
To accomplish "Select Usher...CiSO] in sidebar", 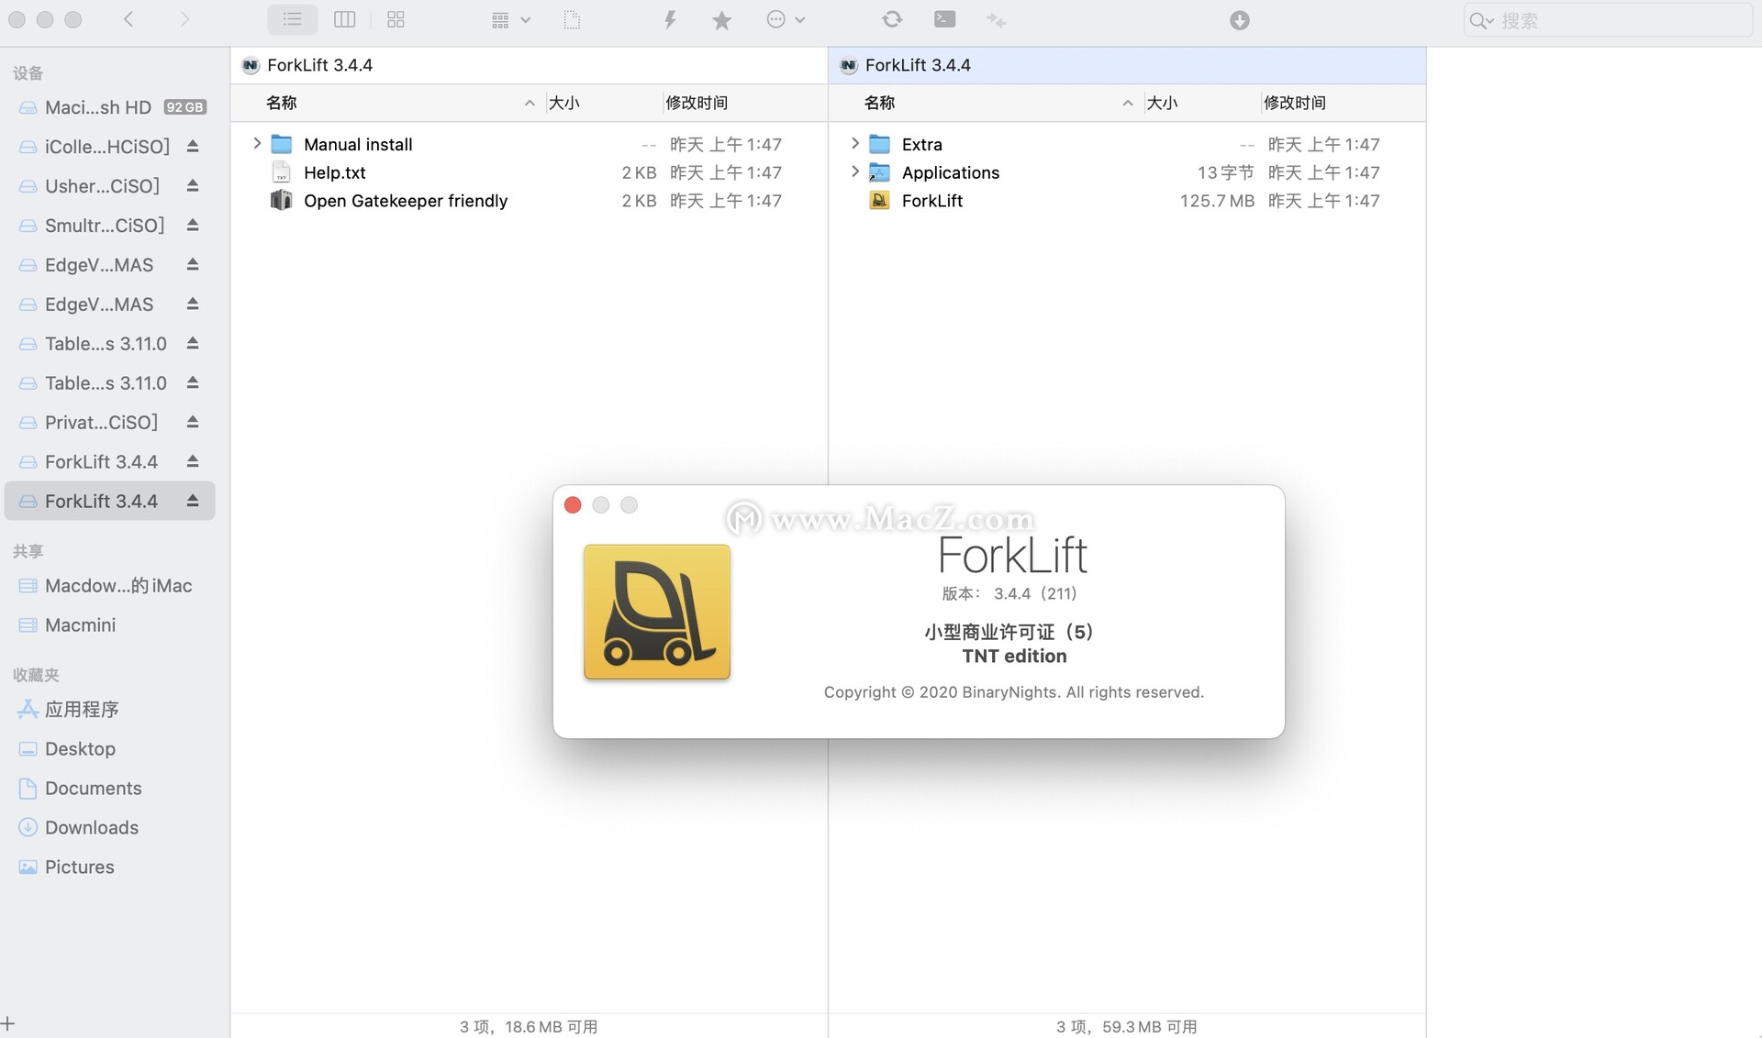I will click(101, 186).
